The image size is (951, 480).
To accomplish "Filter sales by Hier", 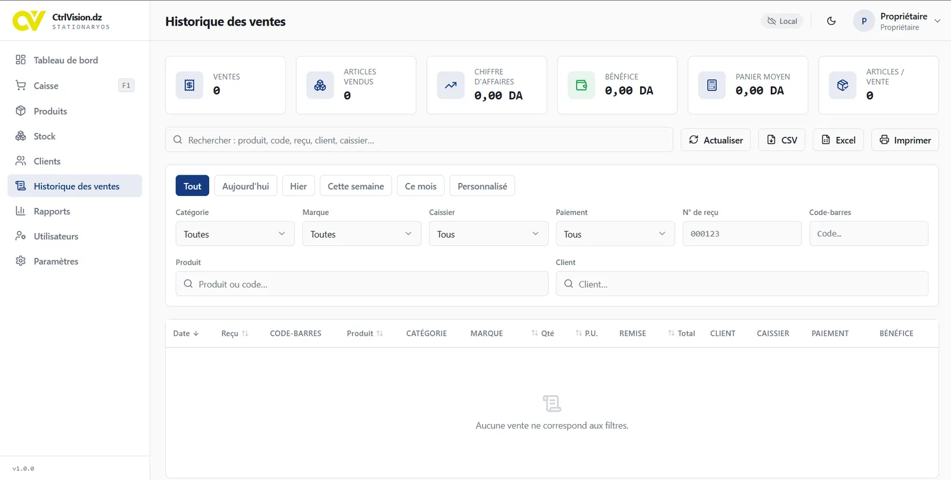I will coord(298,186).
